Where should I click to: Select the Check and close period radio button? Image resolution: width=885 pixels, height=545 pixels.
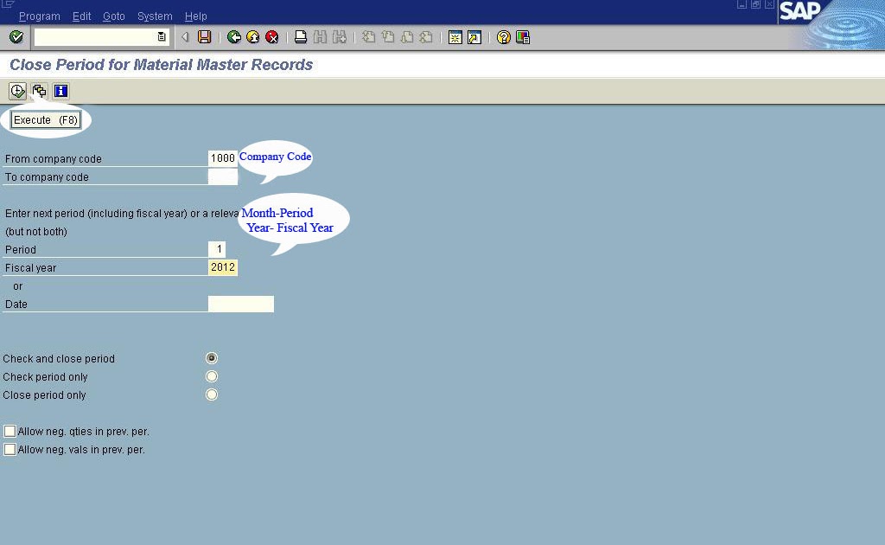pyautogui.click(x=212, y=358)
